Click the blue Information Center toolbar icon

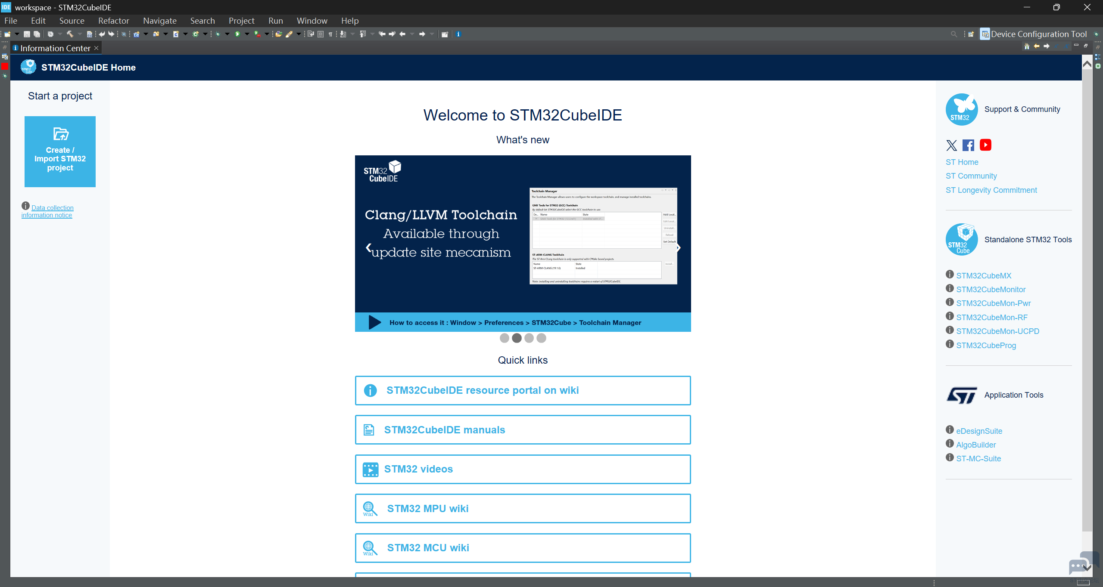[x=458, y=34]
